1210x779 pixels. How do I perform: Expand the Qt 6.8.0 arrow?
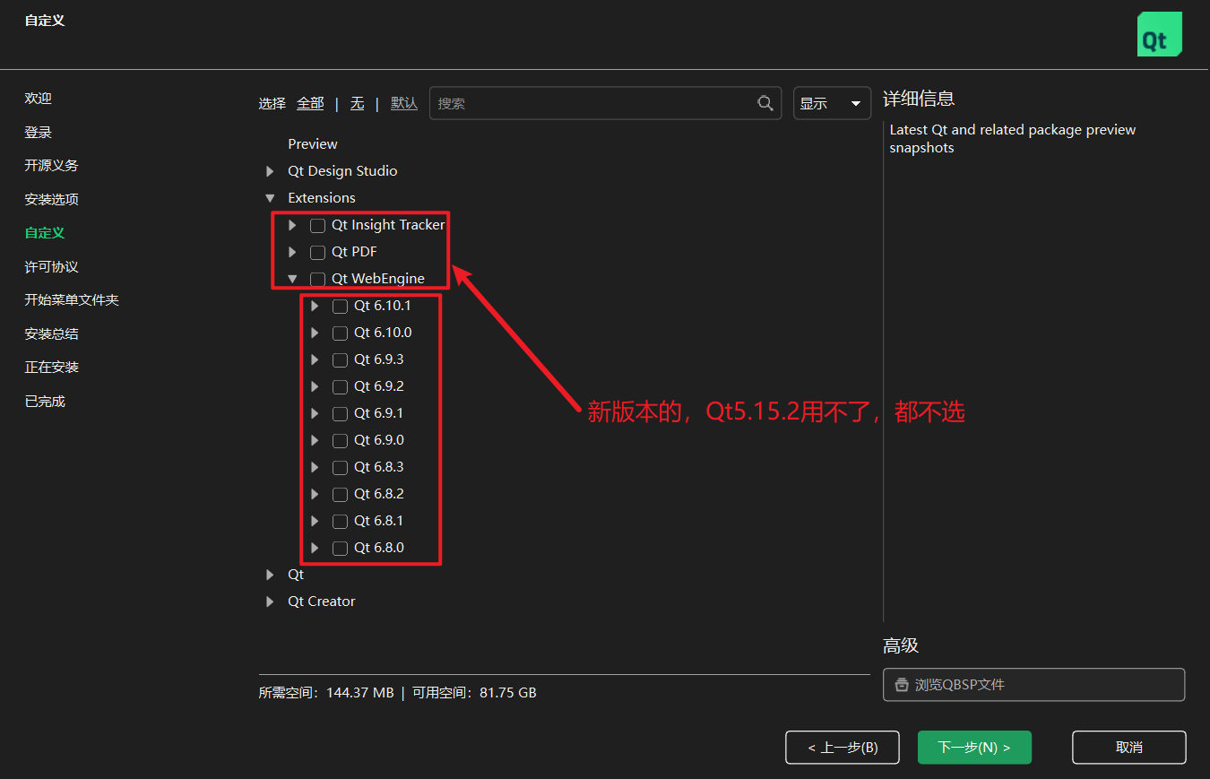pos(315,548)
